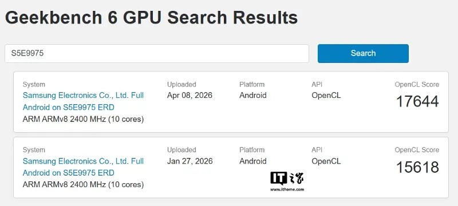Focus the search field containing S5E9975
The width and height of the screenshot is (458, 206).
(x=156, y=53)
